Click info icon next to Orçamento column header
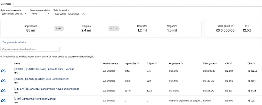This screenshot has height=105, width=262. [182, 63]
